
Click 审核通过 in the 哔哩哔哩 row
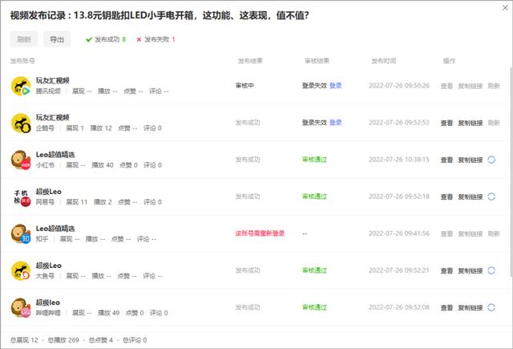coord(314,307)
